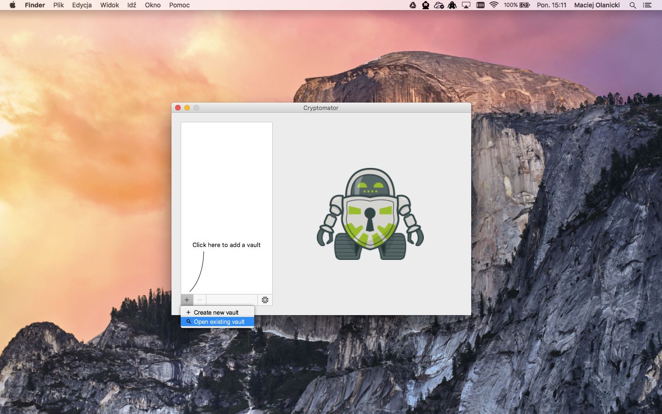Image resolution: width=662 pixels, height=414 pixels.
Task: Open the battery status menu
Action: 517,5
